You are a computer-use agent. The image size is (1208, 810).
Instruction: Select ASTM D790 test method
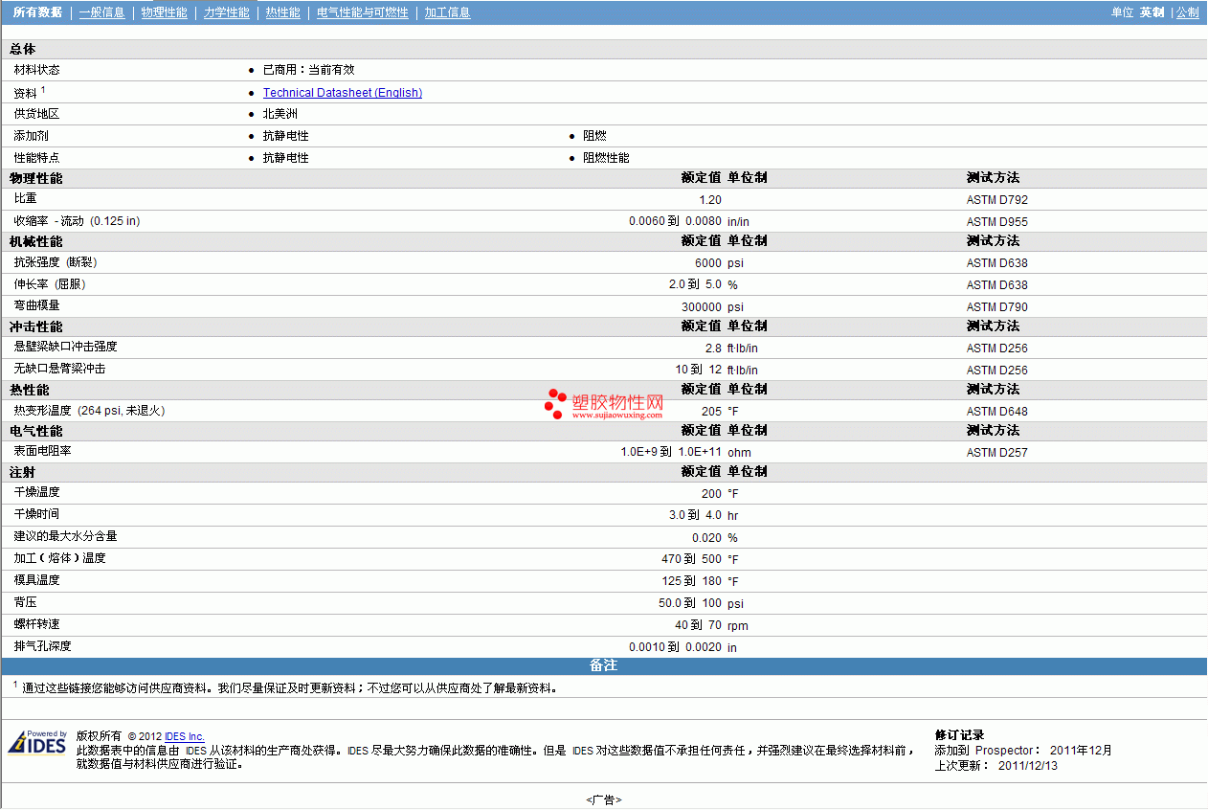coord(997,307)
